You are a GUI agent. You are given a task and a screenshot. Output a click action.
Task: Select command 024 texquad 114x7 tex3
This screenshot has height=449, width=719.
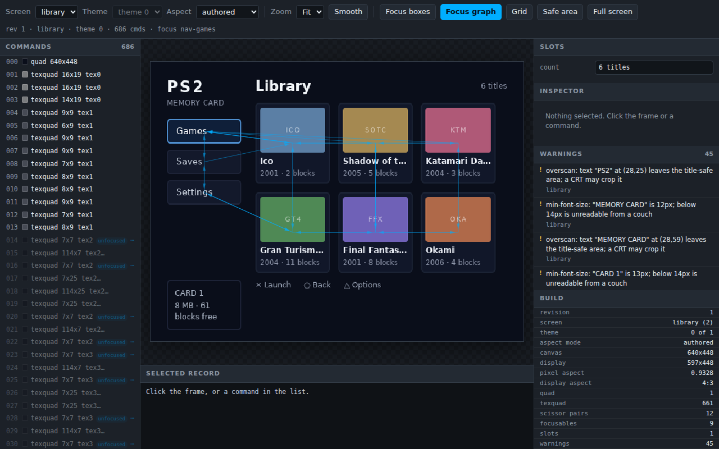point(70,368)
